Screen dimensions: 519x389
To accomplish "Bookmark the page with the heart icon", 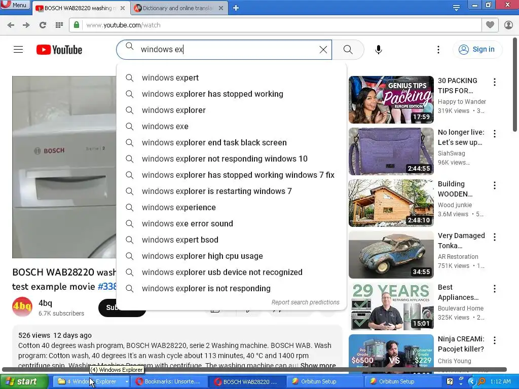I will [490, 25].
